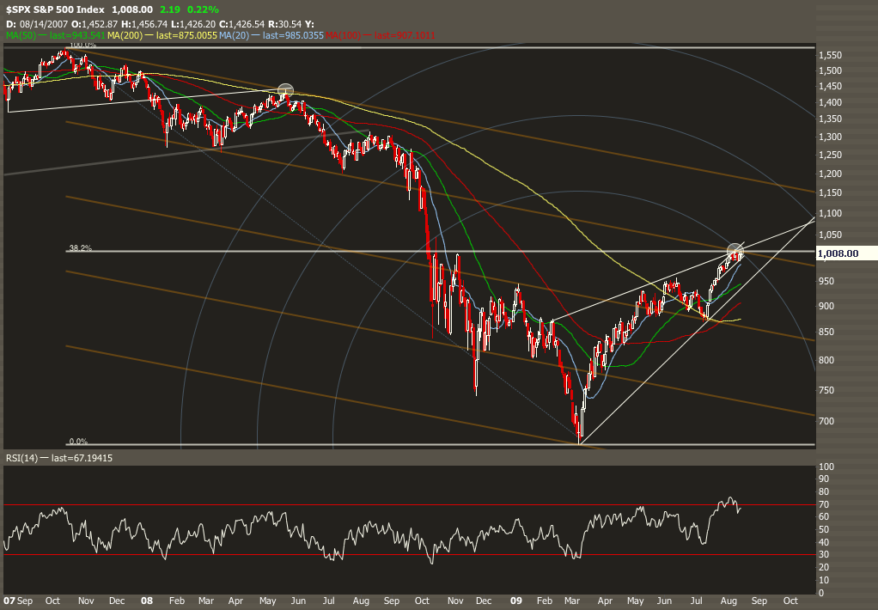Select the RSI(14) last=67.19415 indicator label

click(x=58, y=458)
